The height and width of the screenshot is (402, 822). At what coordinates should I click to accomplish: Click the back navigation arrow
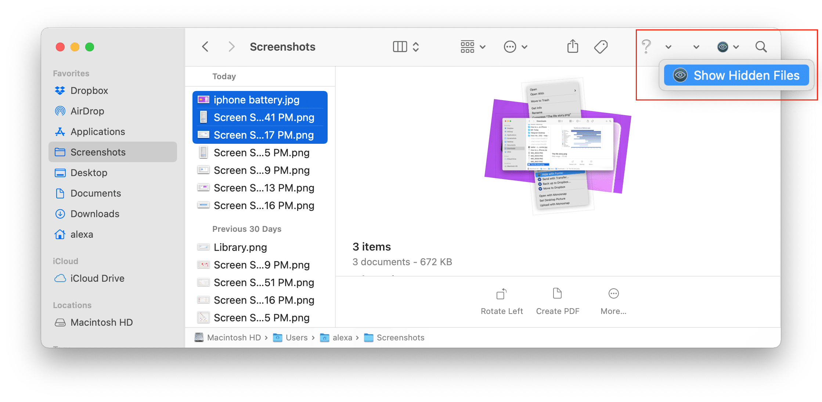tap(205, 47)
